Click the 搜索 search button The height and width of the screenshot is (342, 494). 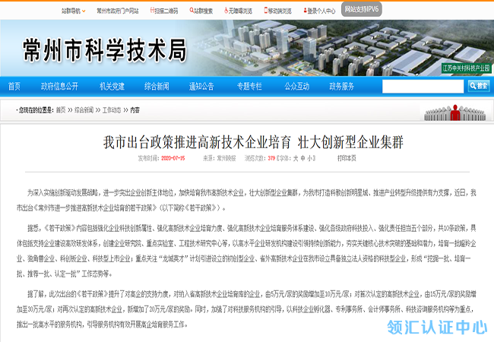coord(479,86)
